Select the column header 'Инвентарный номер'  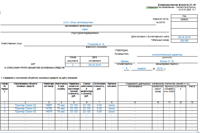click(x=49, y=85)
